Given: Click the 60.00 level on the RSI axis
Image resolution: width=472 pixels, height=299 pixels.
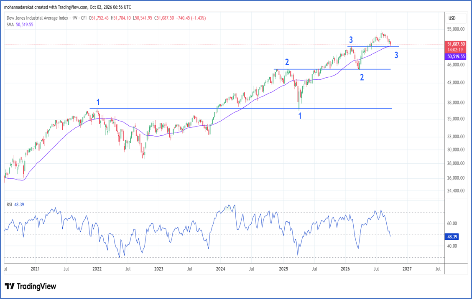Looking at the screenshot, I should tap(452, 223).
